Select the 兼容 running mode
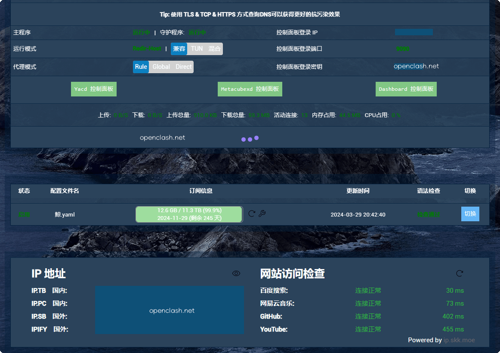 tap(179, 49)
